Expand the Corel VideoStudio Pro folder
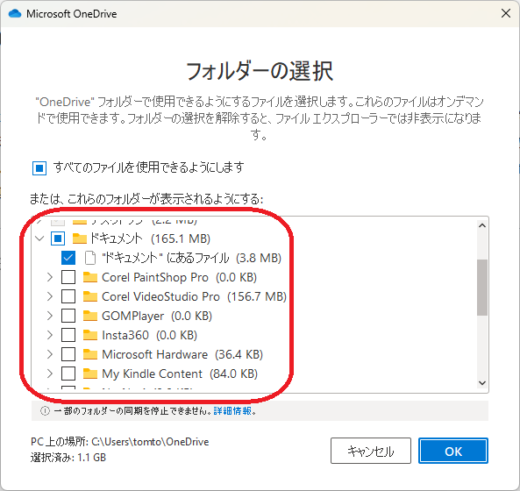Viewport: 520px width, 491px height. [x=50, y=296]
